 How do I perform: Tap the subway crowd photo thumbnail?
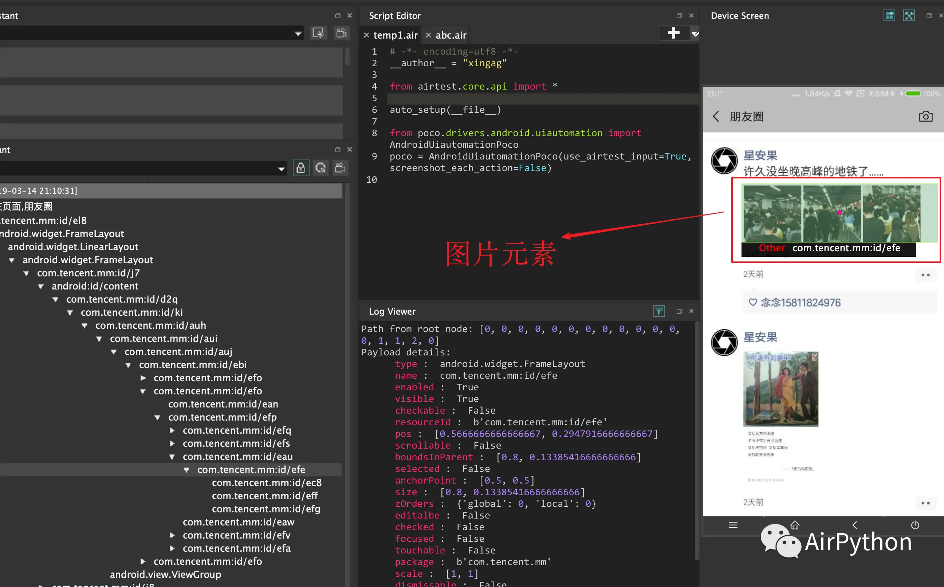772,213
